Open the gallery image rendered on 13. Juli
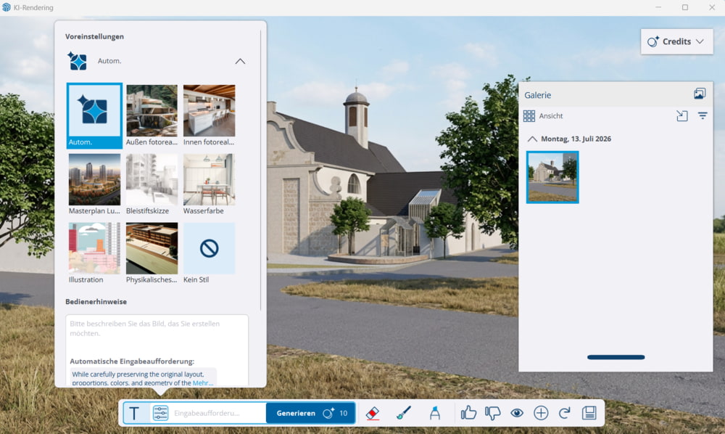 [x=552, y=177]
